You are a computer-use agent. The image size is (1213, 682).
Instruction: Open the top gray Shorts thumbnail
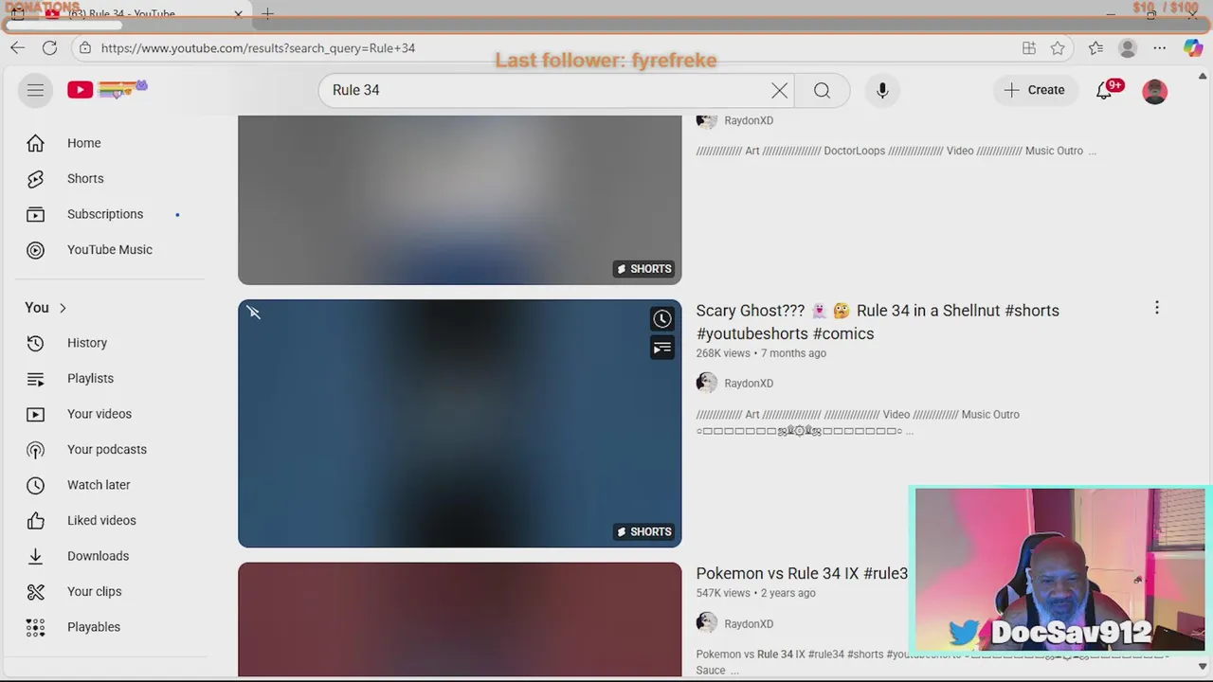(460, 200)
